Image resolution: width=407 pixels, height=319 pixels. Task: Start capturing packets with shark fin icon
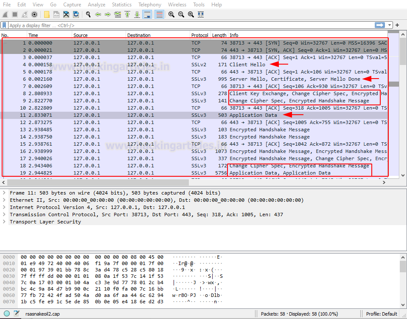point(5,14)
